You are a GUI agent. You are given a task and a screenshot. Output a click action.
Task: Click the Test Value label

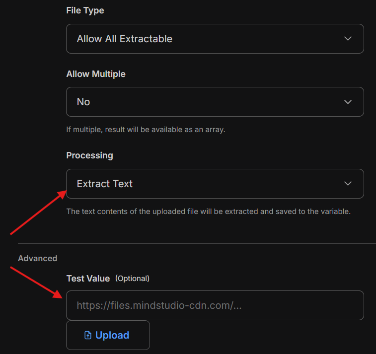(x=88, y=279)
